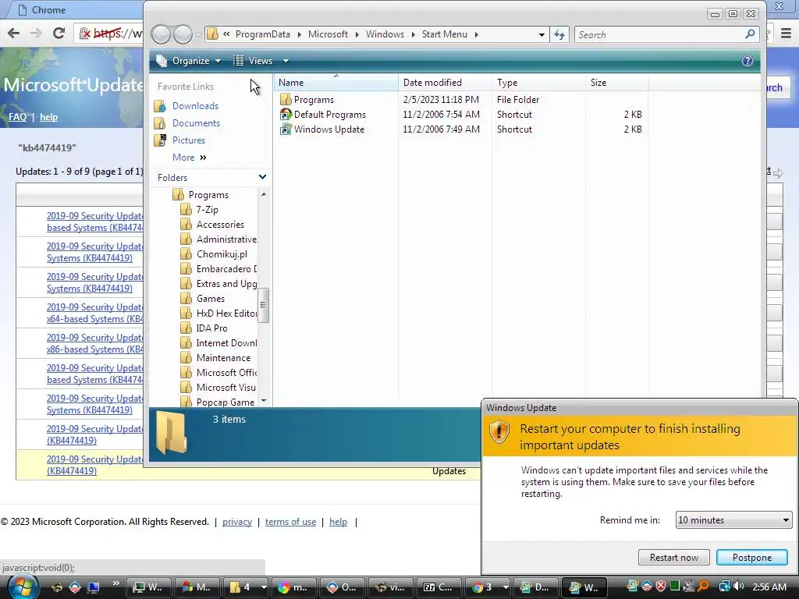Click the help link beside FAQ

coord(49,117)
